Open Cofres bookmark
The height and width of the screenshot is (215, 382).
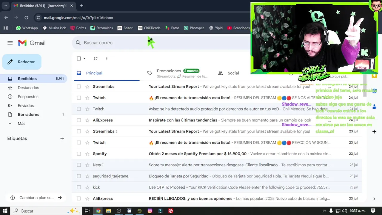pyautogui.click(x=78, y=28)
